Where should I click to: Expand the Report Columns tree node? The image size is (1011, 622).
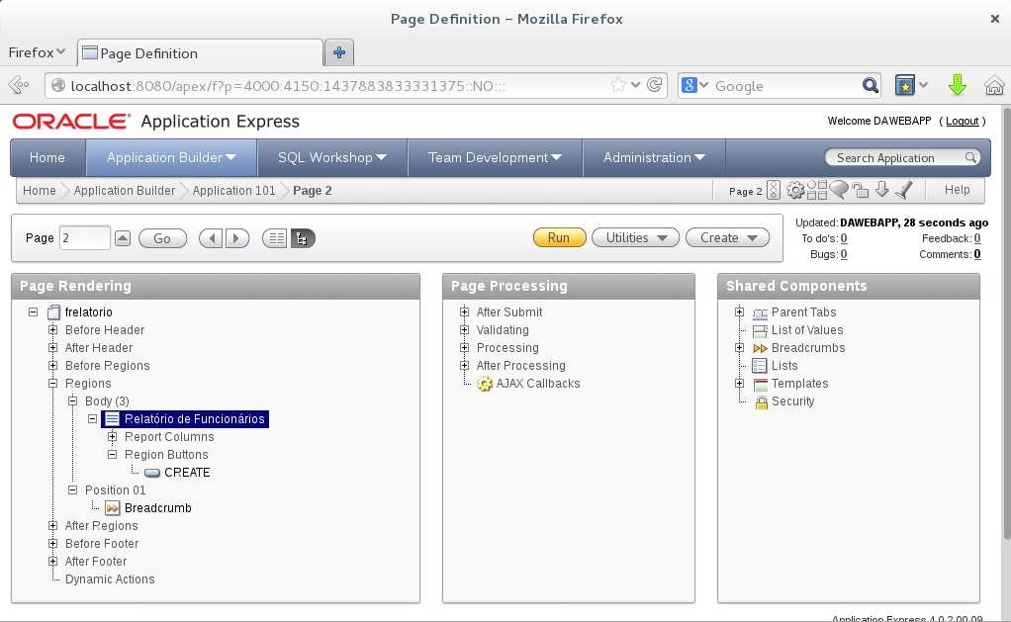(113, 437)
